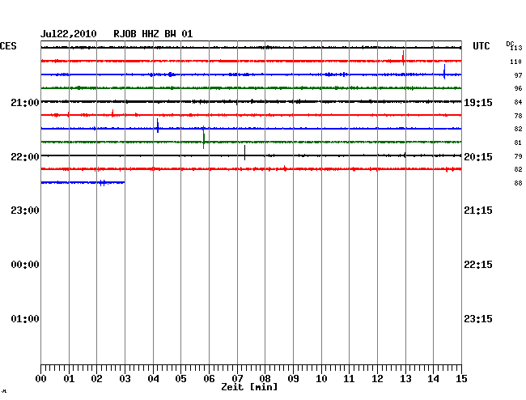Click minute 09 on the time axis
The width and height of the screenshot is (526, 400).
[x=293, y=379]
